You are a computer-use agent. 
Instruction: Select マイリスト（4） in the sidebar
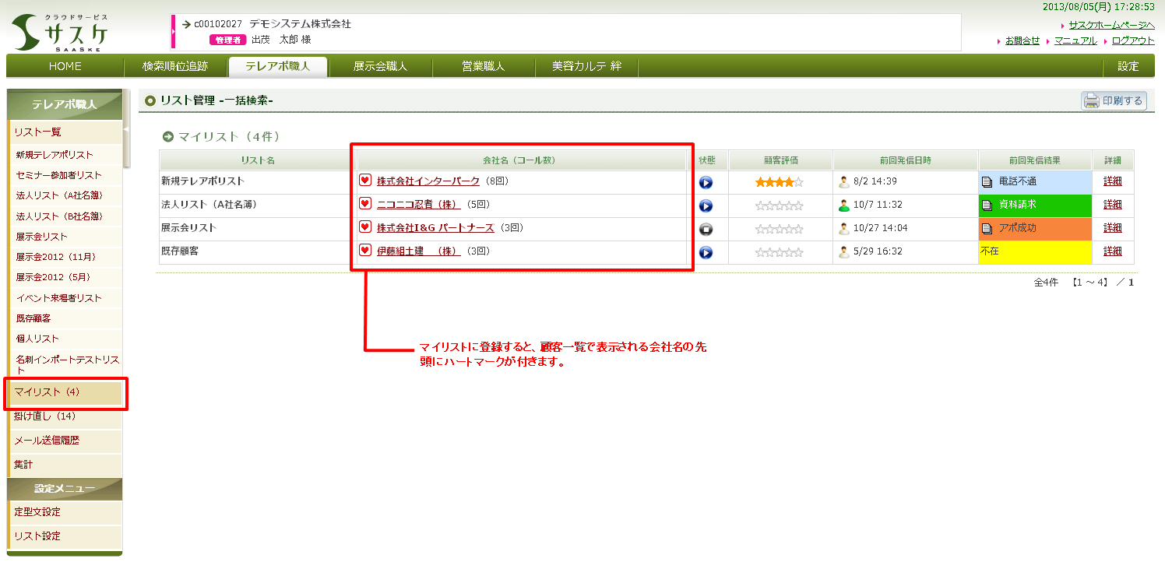point(66,392)
